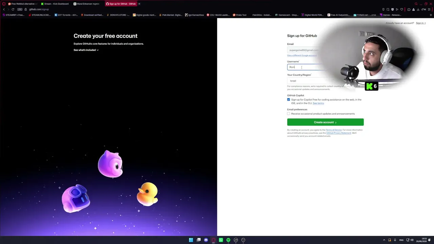This screenshot has width=434, height=244.
Task: Go back using the browser back arrow
Action: [4, 9]
